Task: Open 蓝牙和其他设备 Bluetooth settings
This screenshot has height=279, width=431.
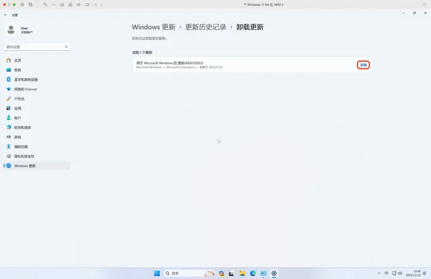Action: 37,80
